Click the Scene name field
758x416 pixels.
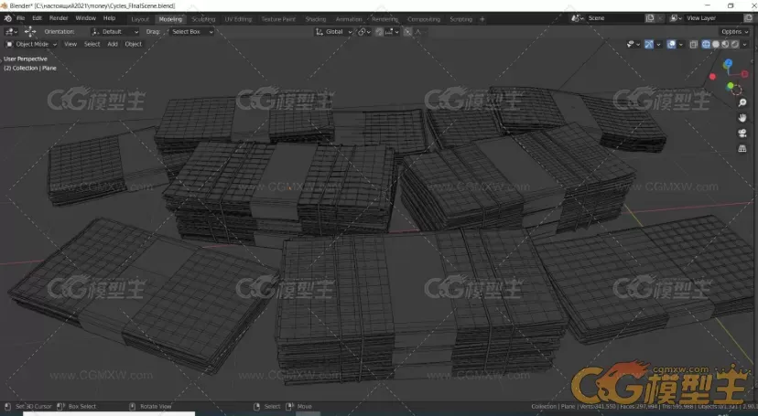click(x=615, y=18)
